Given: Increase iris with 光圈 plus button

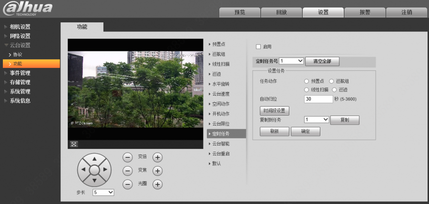Looking at the screenshot, I should click(x=157, y=185).
